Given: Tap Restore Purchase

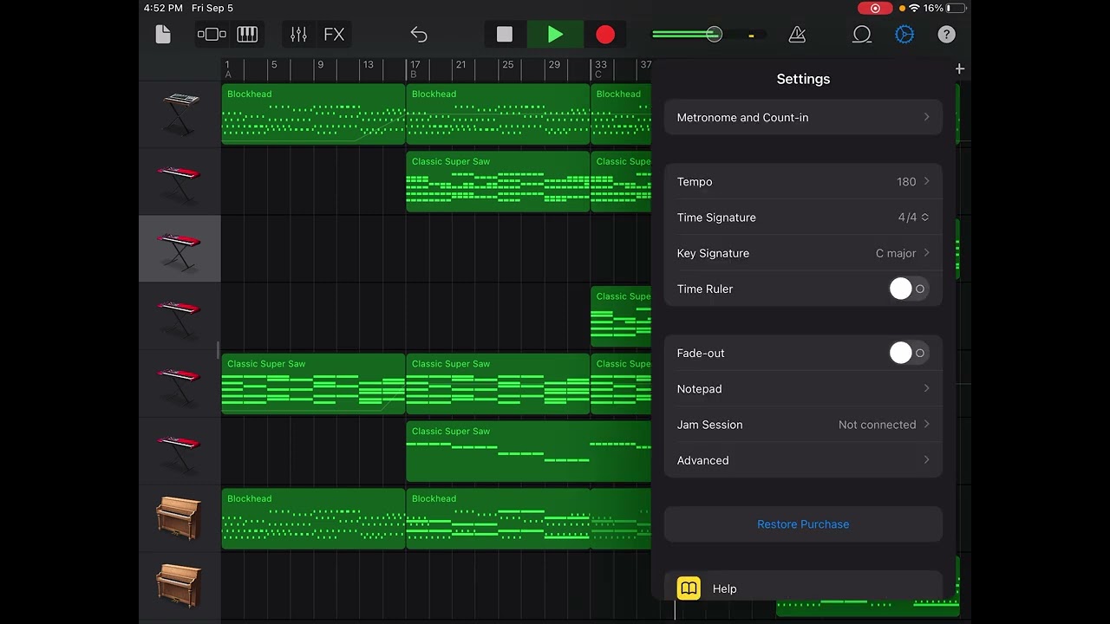Looking at the screenshot, I should [x=803, y=524].
